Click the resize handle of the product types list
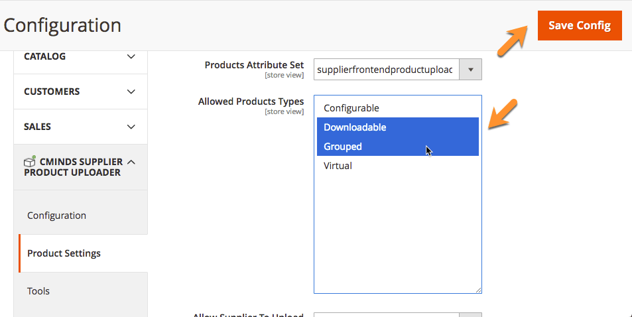Viewport: 632px width, 317px height. point(478,290)
